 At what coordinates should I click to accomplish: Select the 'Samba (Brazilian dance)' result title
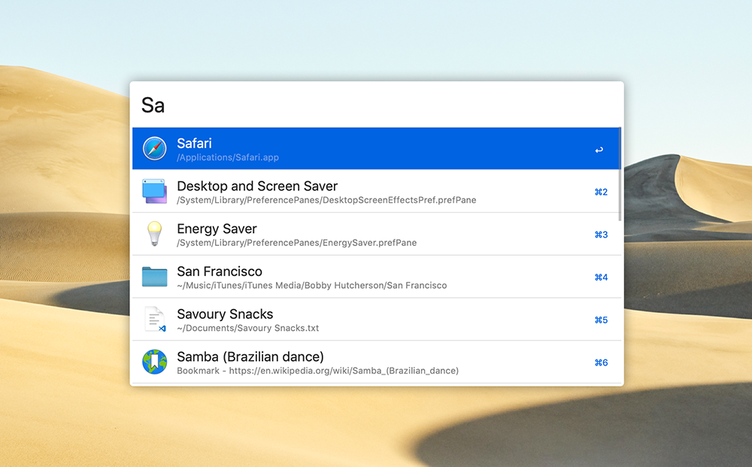pos(250,356)
